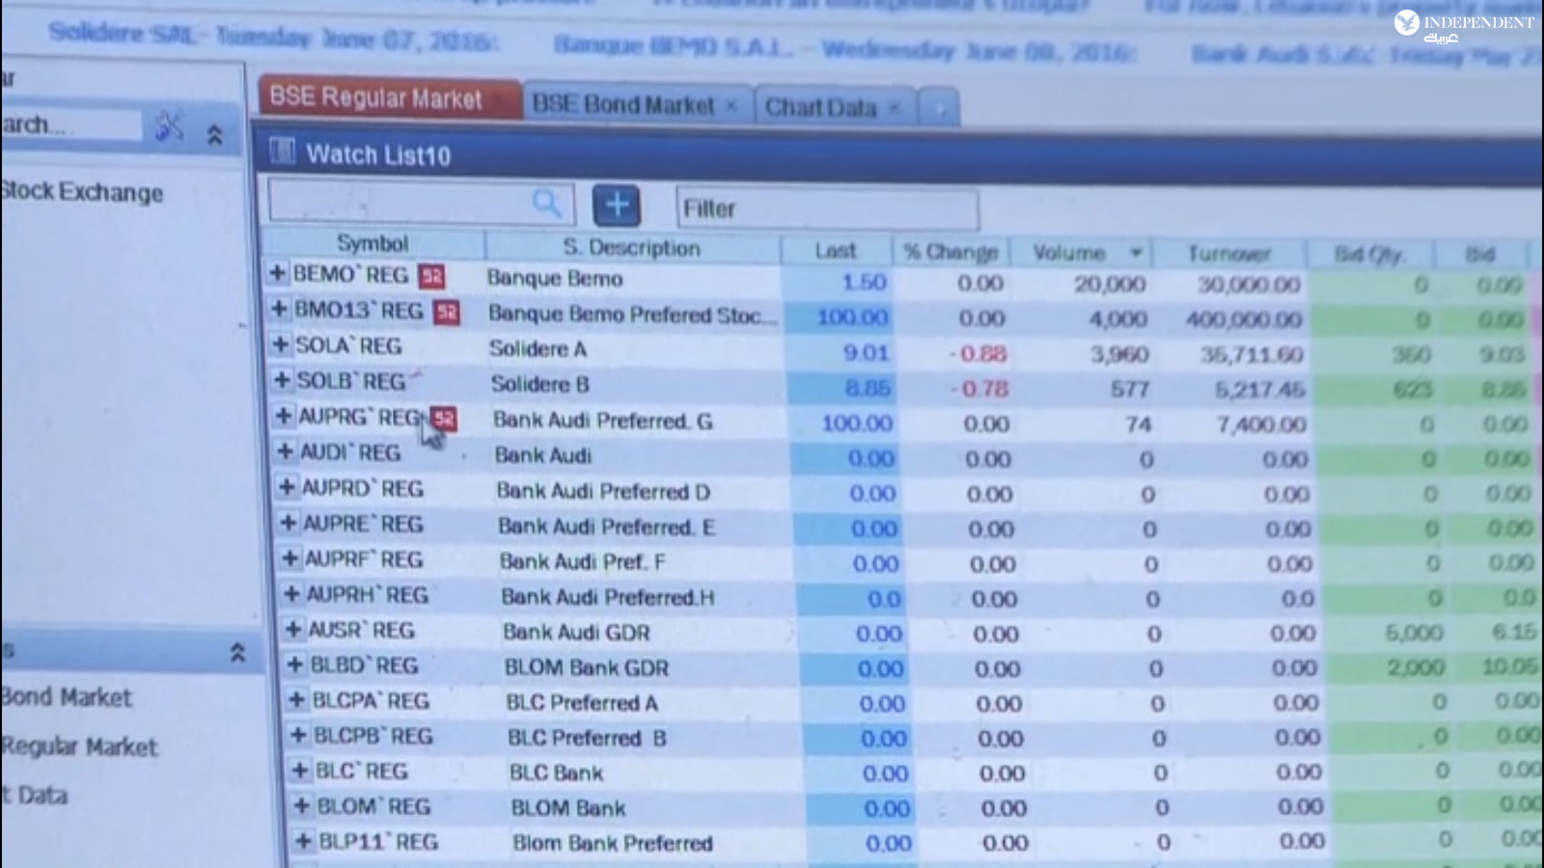Open the Chart Data tab
The width and height of the screenshot is (1544, 868).
coord(834,107)
